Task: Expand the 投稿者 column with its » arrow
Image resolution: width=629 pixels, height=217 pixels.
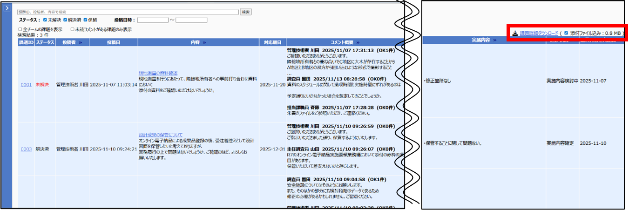Action: click(81, 42)
